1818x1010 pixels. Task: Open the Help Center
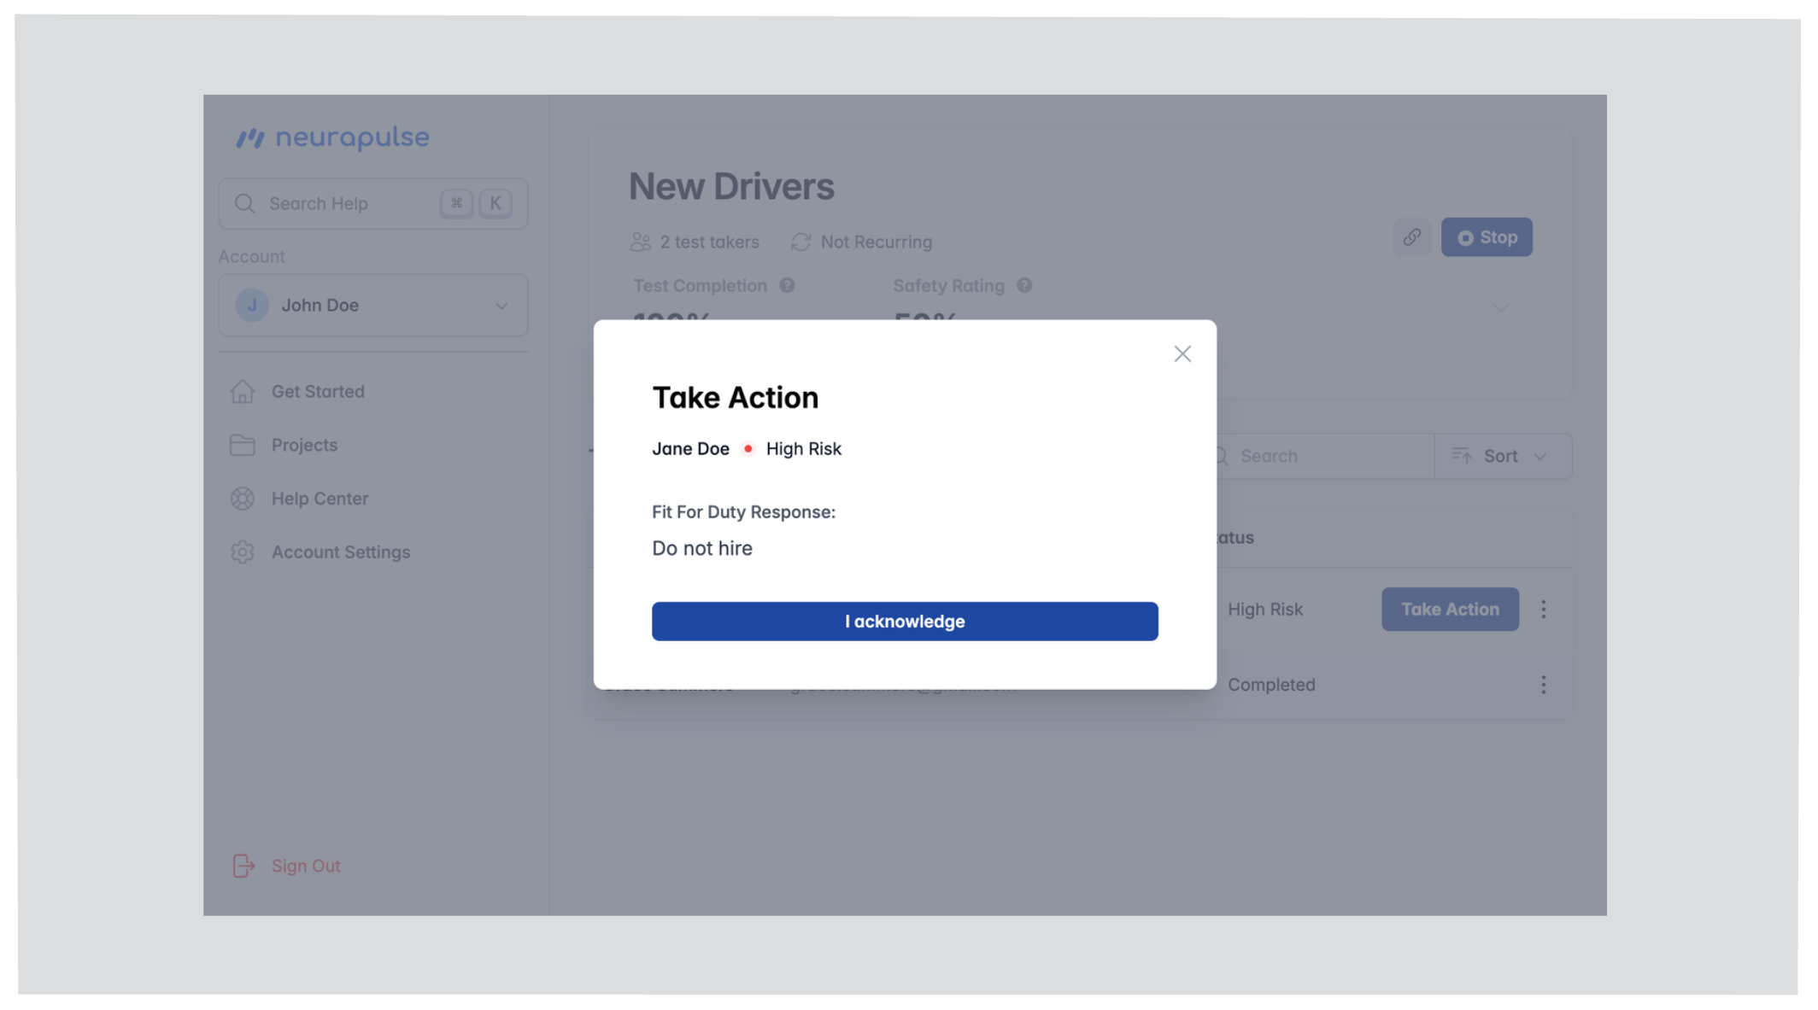coord(320,499)
